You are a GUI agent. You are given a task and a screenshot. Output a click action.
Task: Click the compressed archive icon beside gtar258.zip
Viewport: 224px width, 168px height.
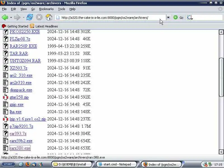(x=6, y=97)
